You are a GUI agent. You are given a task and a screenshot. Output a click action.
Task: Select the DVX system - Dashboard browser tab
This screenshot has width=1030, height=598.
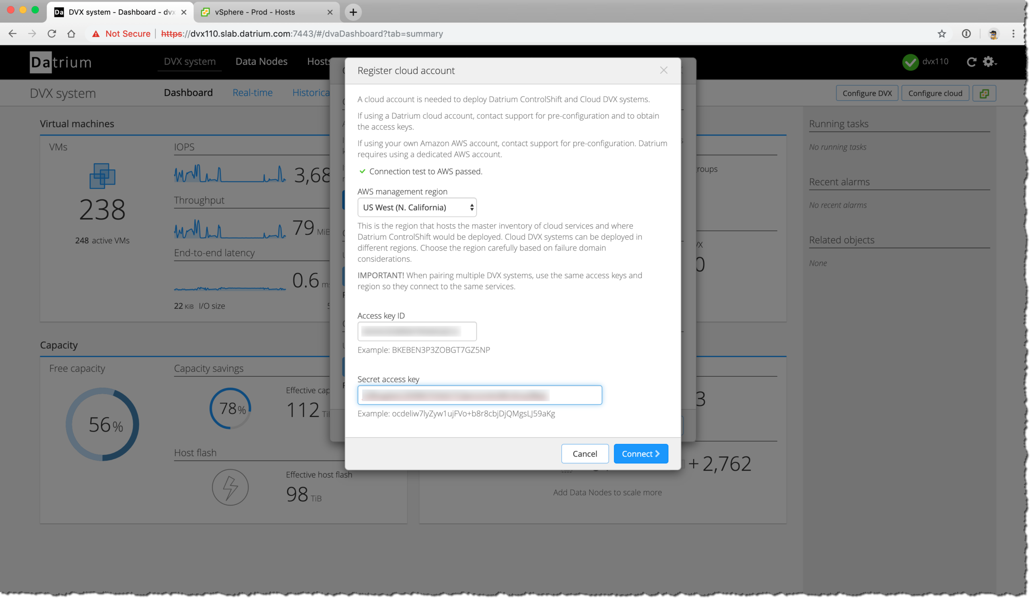pyautogui.click(x=120, y=12)
